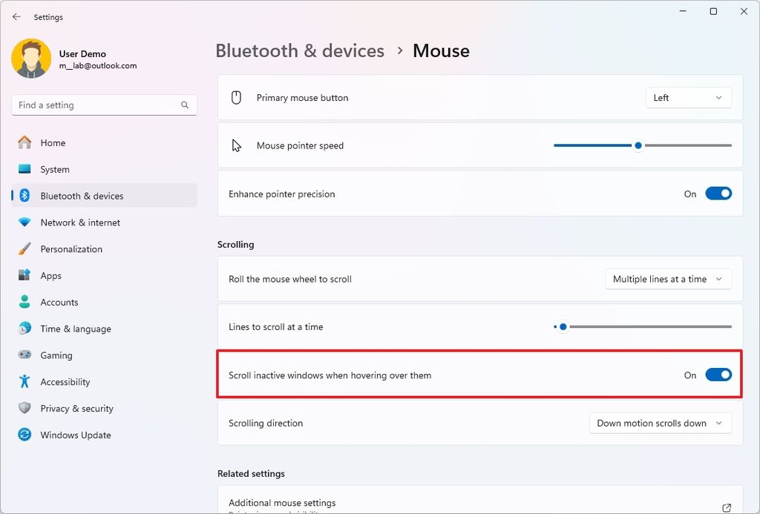
Task: Click the Personalization paintbrush icon
Action: [x=24, y=248]
